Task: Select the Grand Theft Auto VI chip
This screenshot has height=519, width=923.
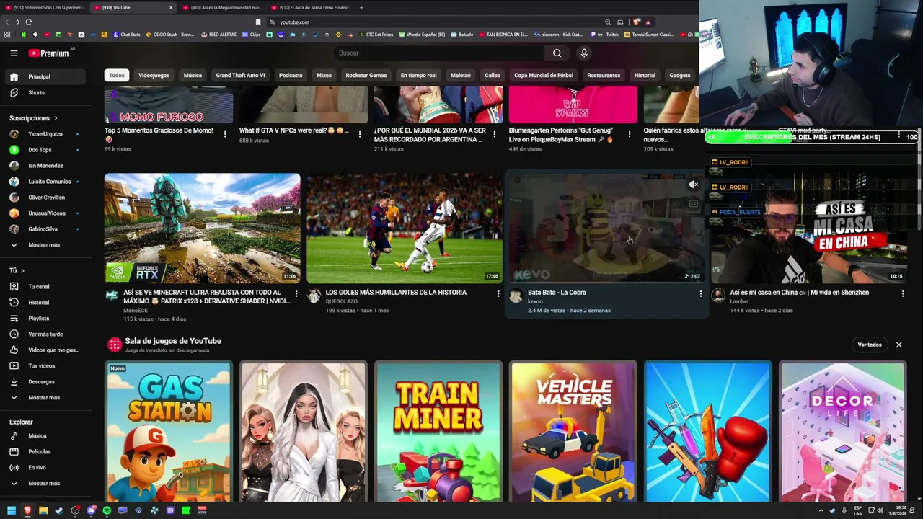Action: [240, 75]
